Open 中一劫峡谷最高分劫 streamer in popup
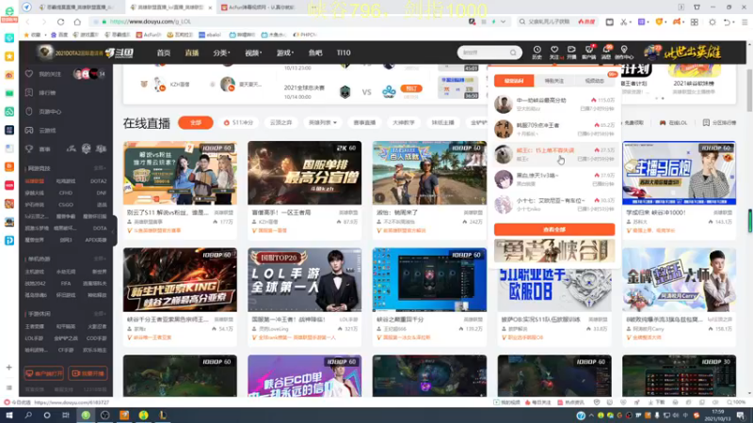Image resolution: width=753 pixels, height=423 pixels. pyautogui.click(x=554, y=104)
